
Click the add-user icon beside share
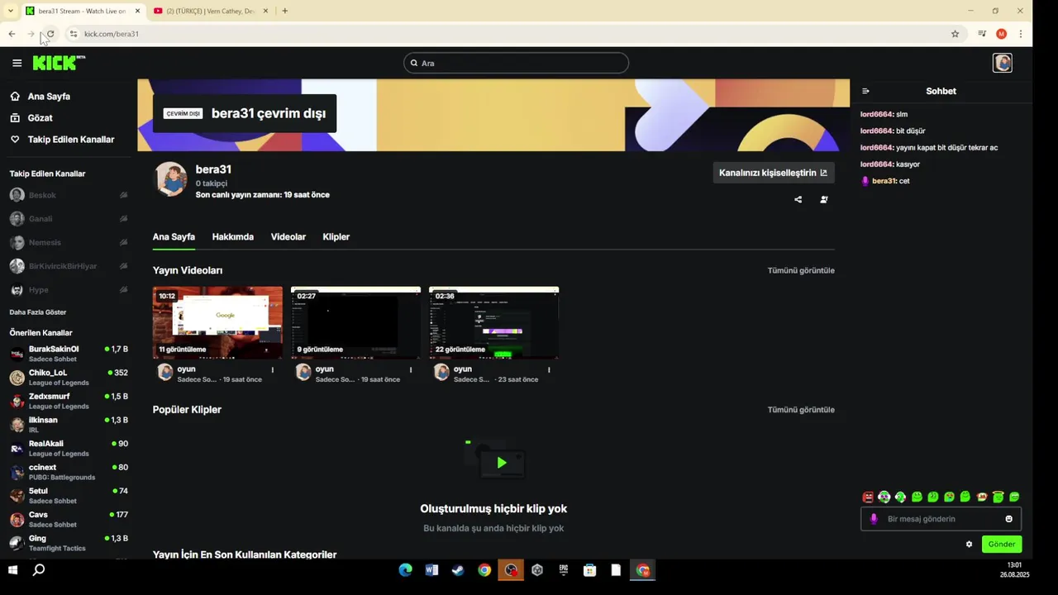click(x=823, y=199)
